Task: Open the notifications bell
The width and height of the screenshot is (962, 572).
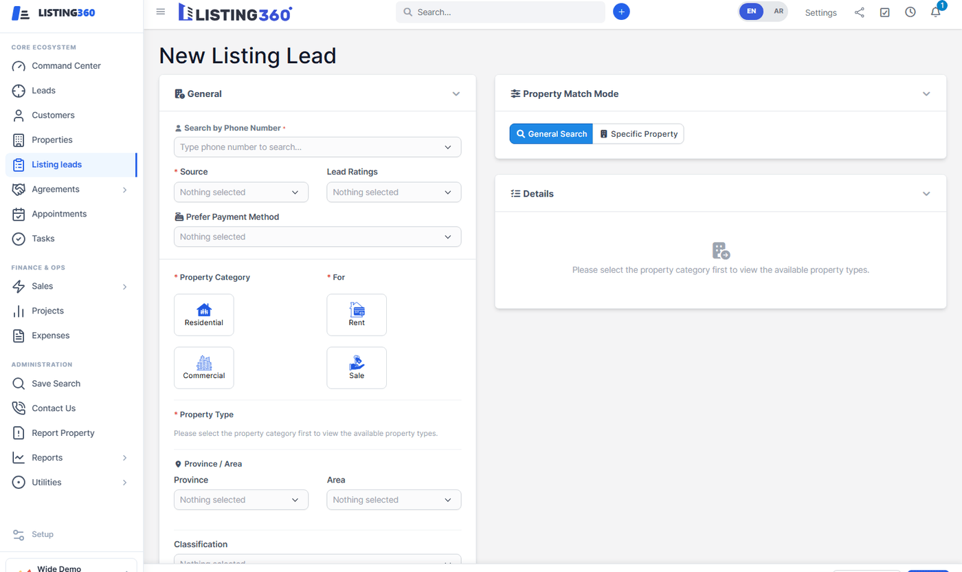Action: tap(936, 12)
